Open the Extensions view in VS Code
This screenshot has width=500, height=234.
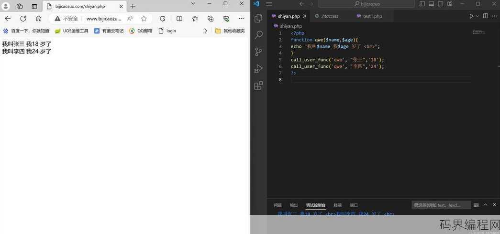coord(258,85)
